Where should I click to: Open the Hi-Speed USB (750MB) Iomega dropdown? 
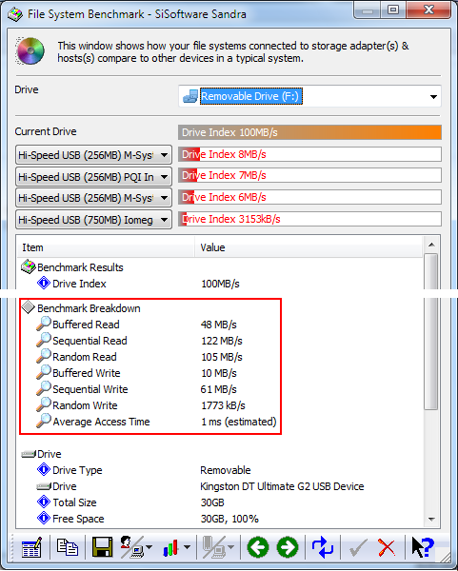93,220
